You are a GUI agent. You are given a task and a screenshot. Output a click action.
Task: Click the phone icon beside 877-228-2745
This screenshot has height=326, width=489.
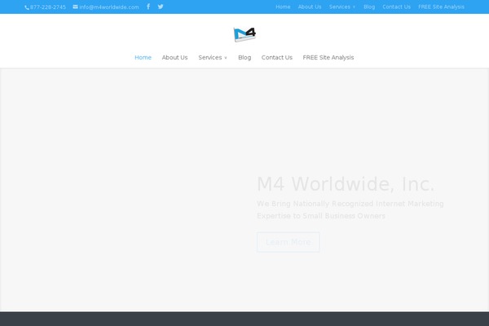27,7
